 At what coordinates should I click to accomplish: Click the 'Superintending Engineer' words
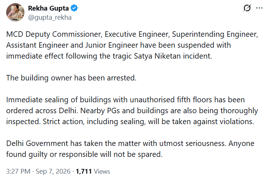tap(215, 34)
